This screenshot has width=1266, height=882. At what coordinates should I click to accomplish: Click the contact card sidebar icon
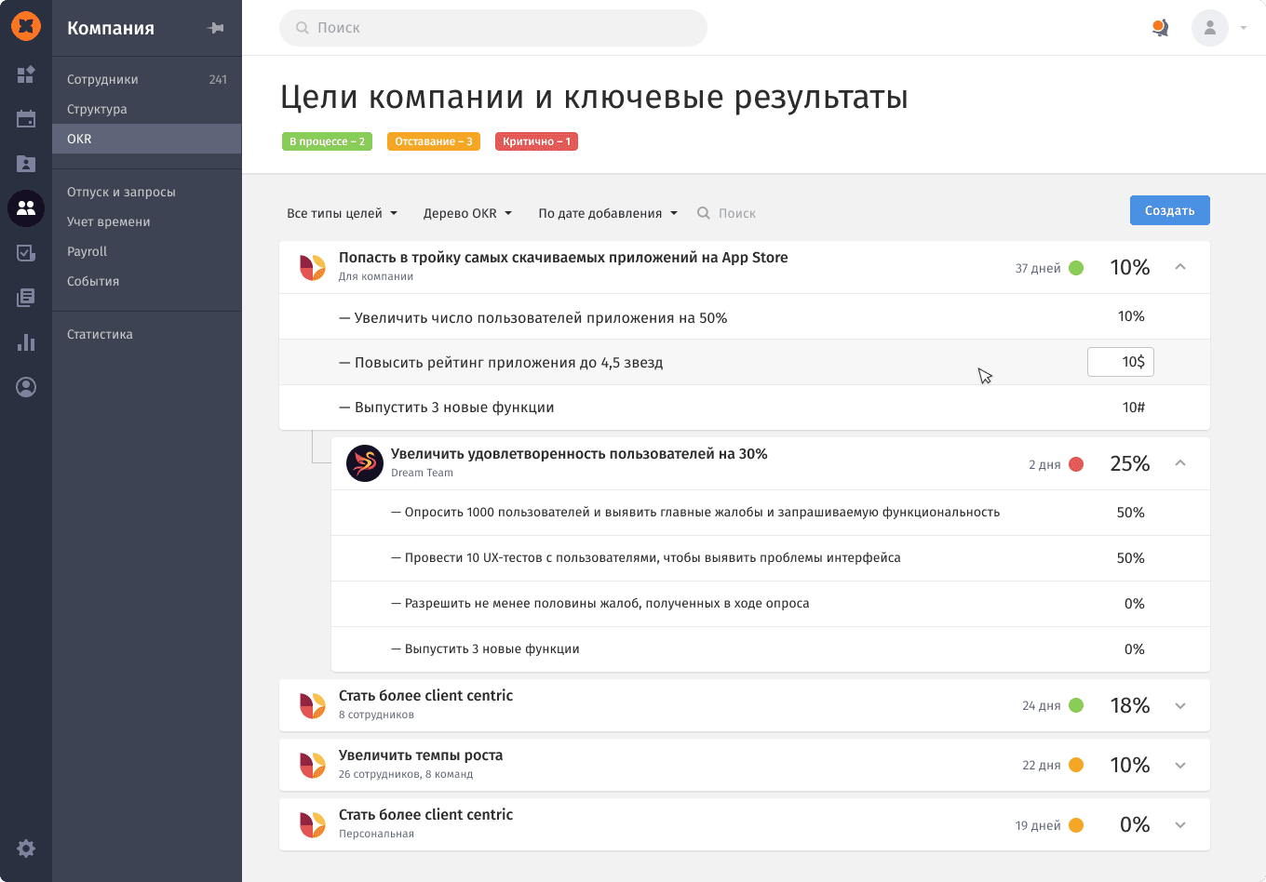point(26,164)
